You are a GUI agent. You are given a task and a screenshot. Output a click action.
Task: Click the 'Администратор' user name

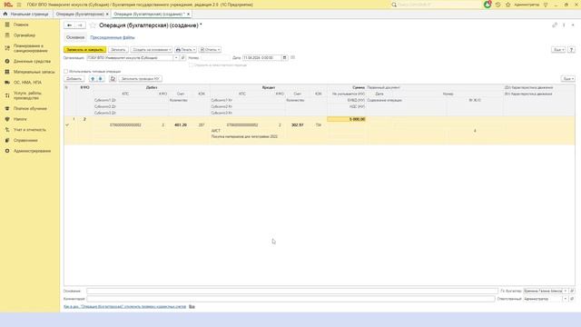pyautogui.click(x=527, y=5)
